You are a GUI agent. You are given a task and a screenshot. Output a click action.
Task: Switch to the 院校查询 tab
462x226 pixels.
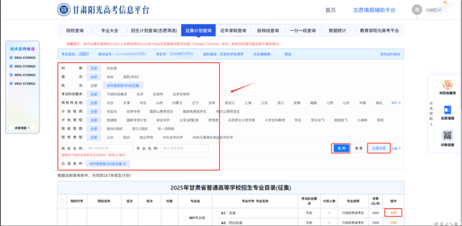(75, 31)
